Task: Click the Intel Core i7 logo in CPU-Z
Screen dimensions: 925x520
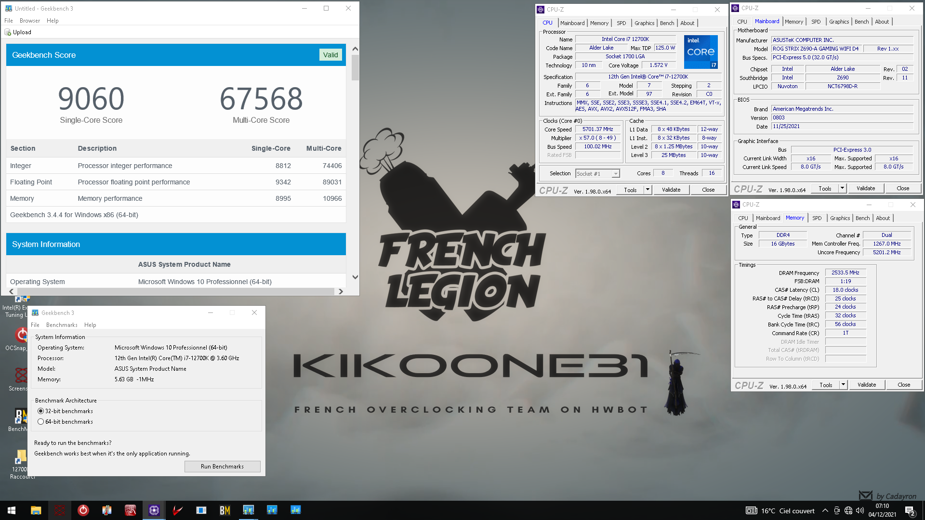Action: click(x=701, y=52)
